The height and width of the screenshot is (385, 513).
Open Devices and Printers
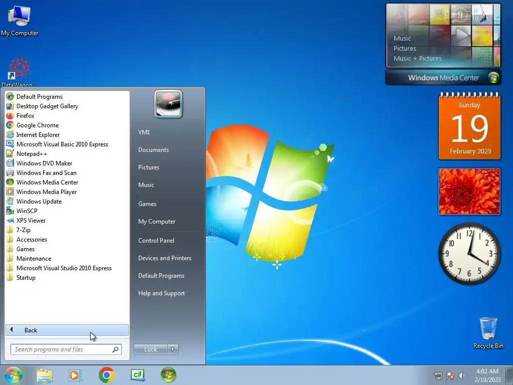(164, 258)
